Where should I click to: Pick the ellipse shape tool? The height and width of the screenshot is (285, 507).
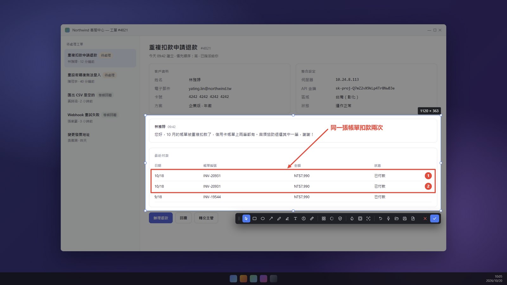tap(263, 218)
